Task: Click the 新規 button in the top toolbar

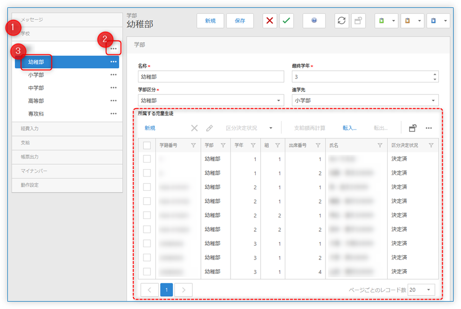Action: tap(210, 21)
